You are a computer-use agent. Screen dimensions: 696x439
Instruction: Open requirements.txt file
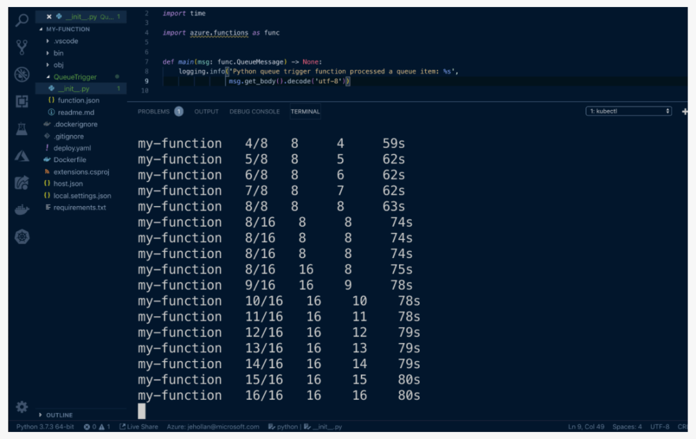pos(79,207)
